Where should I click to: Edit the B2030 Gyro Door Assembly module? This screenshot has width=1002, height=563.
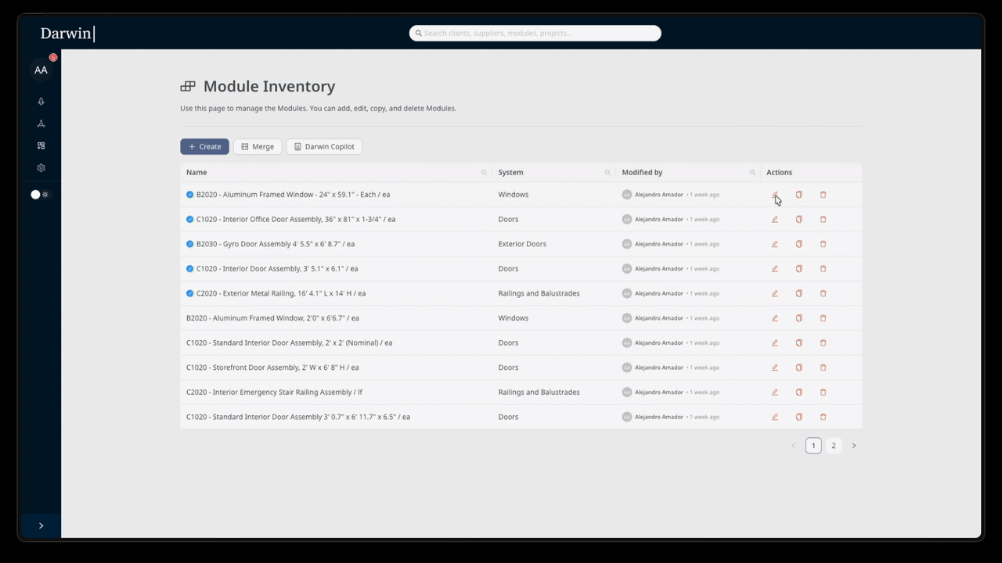point(775,244)
